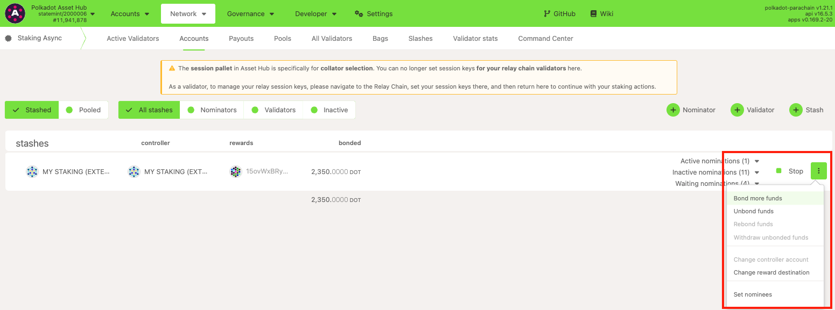This screenshot has height=310, width=835.
Task: Select the Validators filter
Action: (273, 110)
